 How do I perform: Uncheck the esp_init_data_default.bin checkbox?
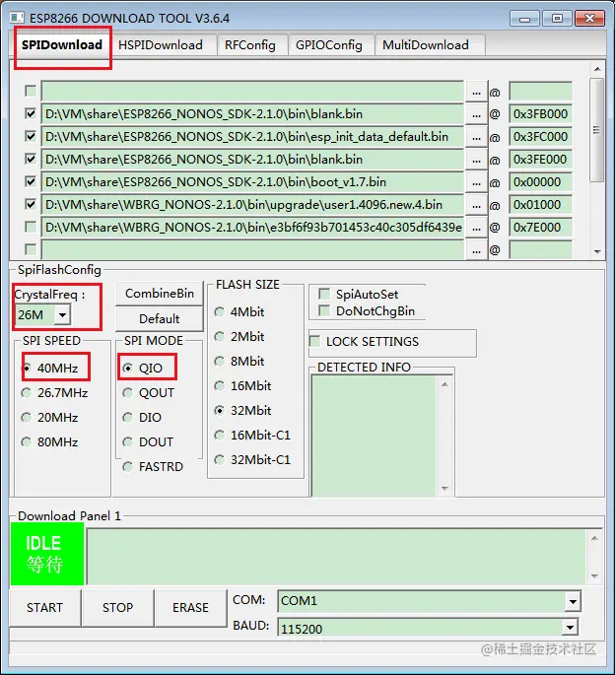coord(31,136)
